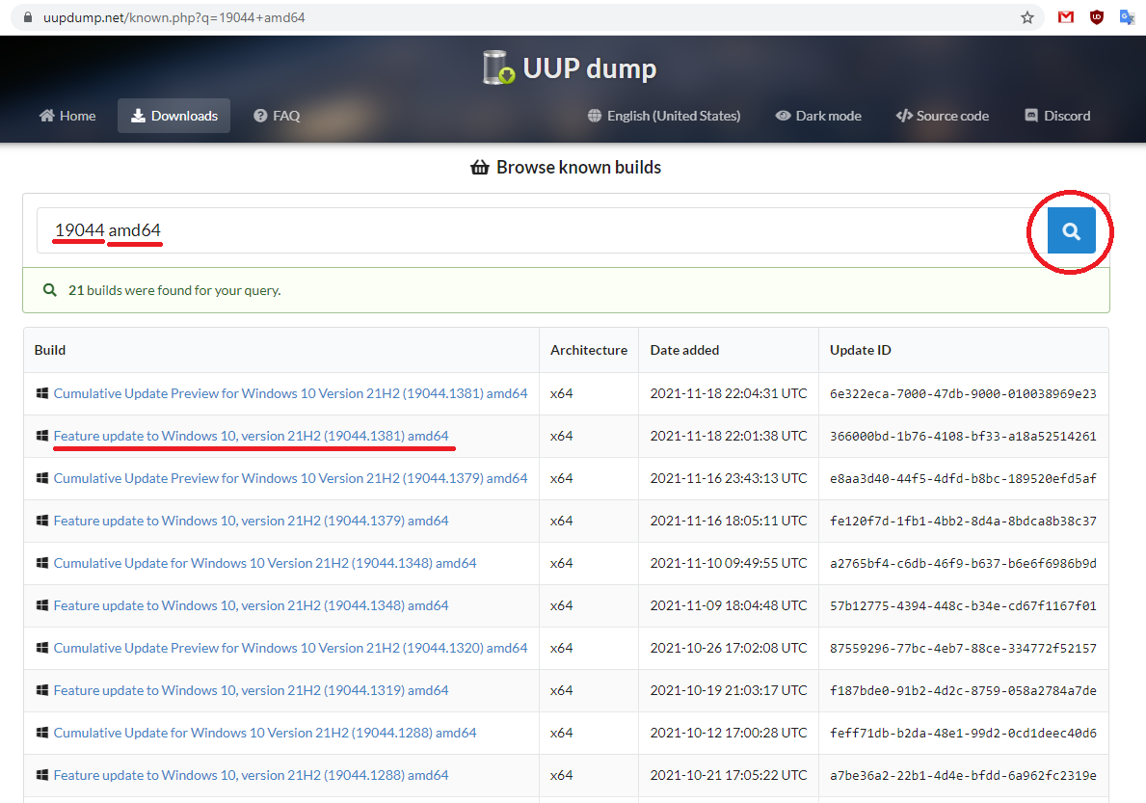Click the Dark mode eye icon

click(x=783, y=116)
